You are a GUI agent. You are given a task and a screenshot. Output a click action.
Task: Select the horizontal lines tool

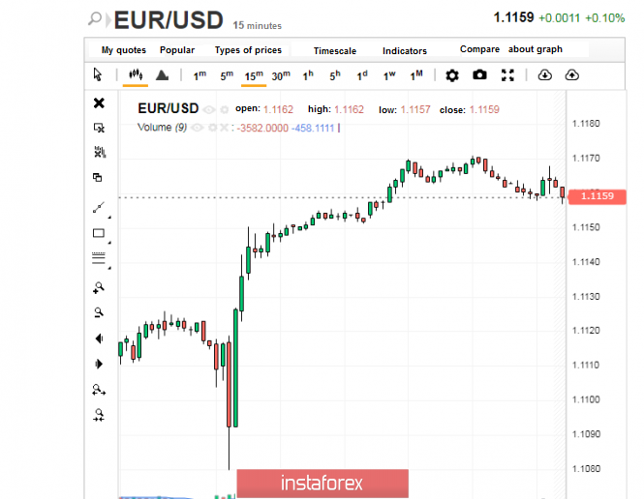[x=99, y=258]
